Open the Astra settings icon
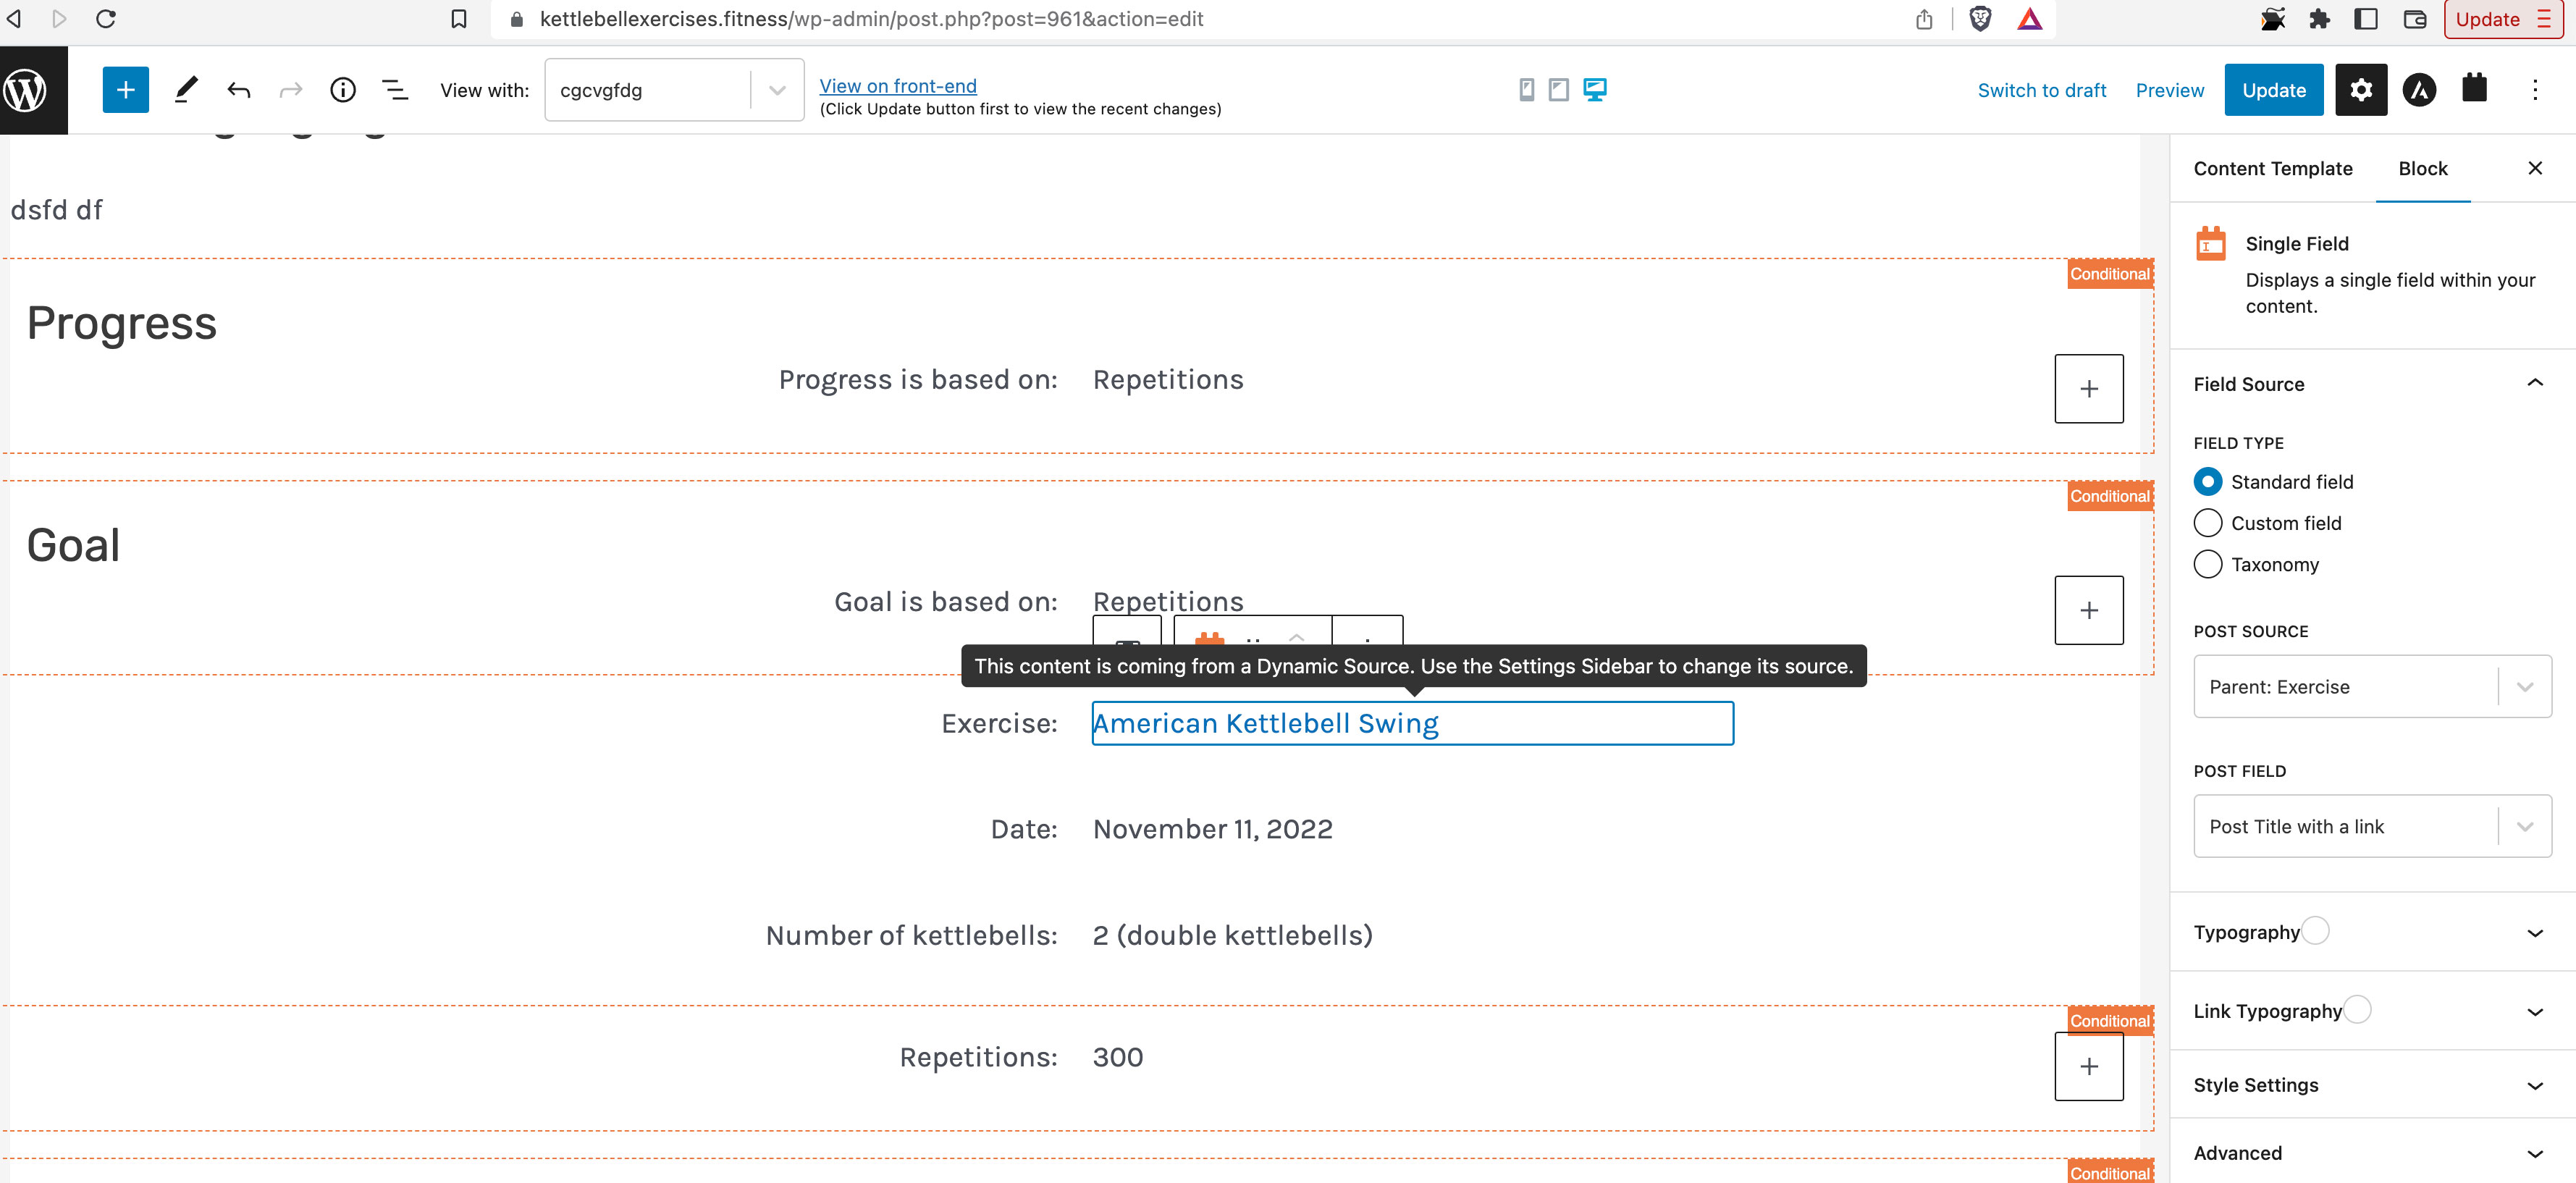Screen dimensions: 2576x1183 pyautogui.click(x=2419, y=90)
